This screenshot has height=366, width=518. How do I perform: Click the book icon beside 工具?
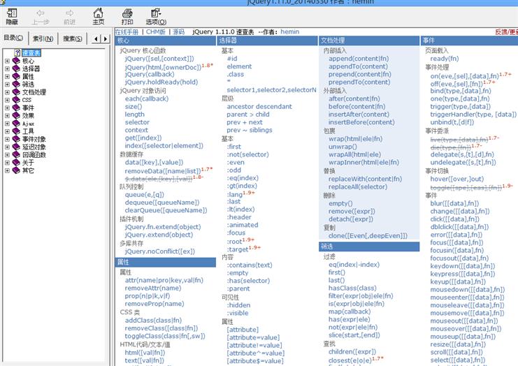(x=16, y=131)
